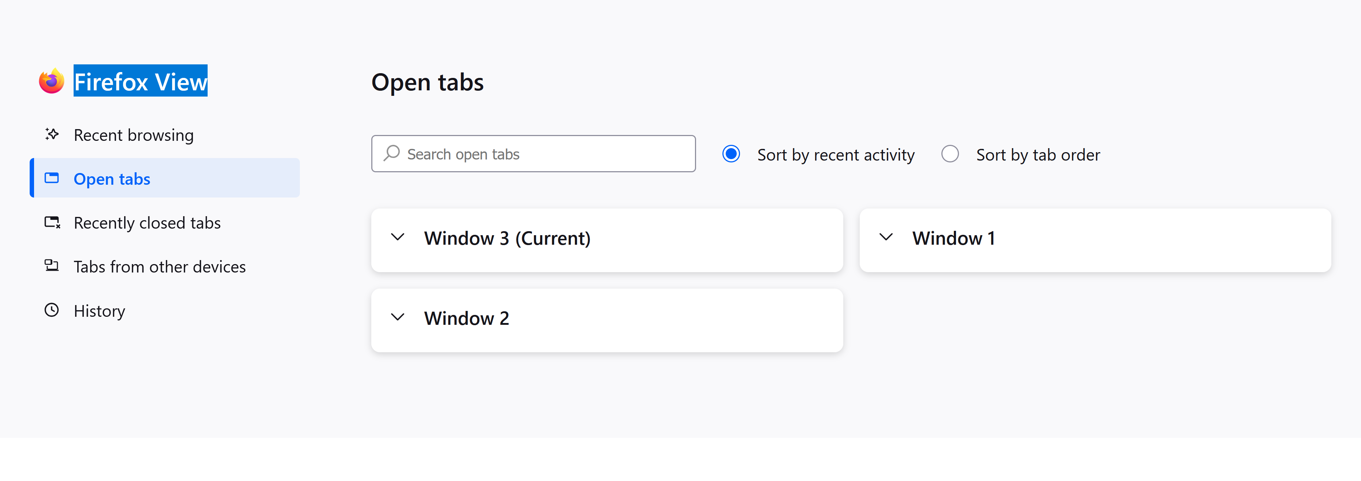This screenshot has width=1361, height=481.
Task: Select Sort by tab order radio button
Action: click(x=949, y=154)
